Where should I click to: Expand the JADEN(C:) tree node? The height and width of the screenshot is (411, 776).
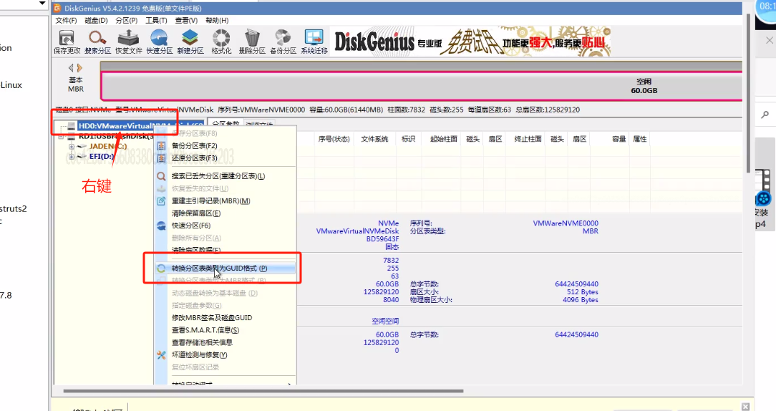(72, 147)
